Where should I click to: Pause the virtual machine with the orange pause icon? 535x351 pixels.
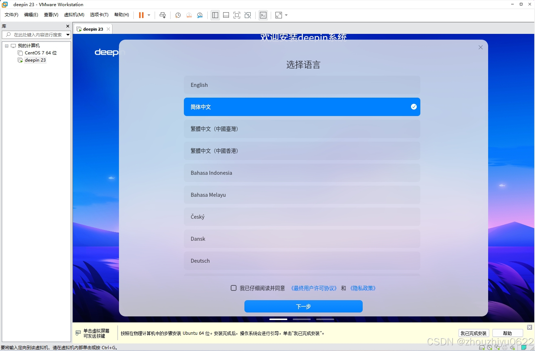(x=141, y=15)
